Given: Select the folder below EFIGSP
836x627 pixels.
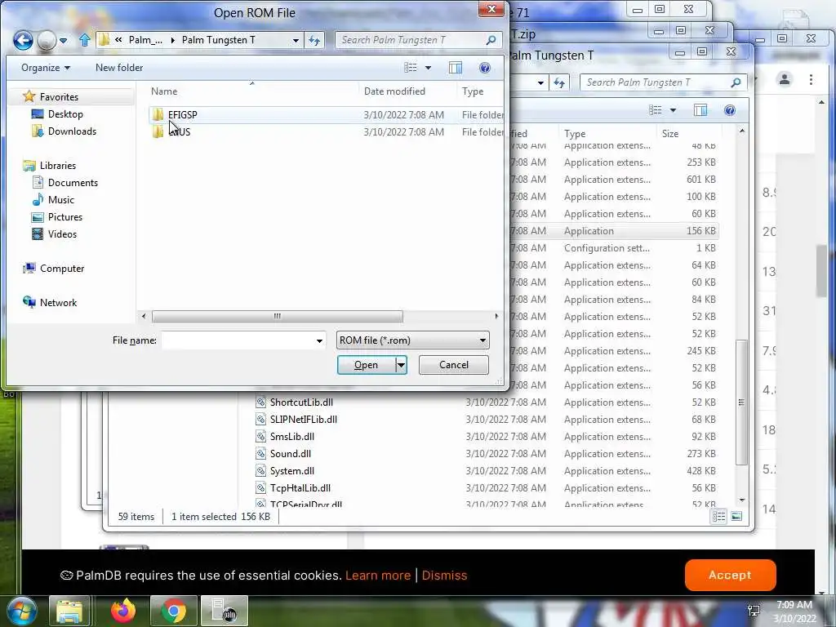Looking at the screenshot, I should click(179, 131).
